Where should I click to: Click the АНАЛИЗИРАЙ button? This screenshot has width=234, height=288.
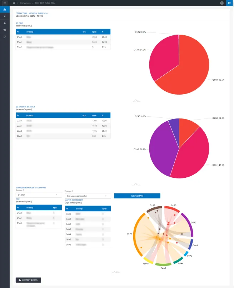137,196
